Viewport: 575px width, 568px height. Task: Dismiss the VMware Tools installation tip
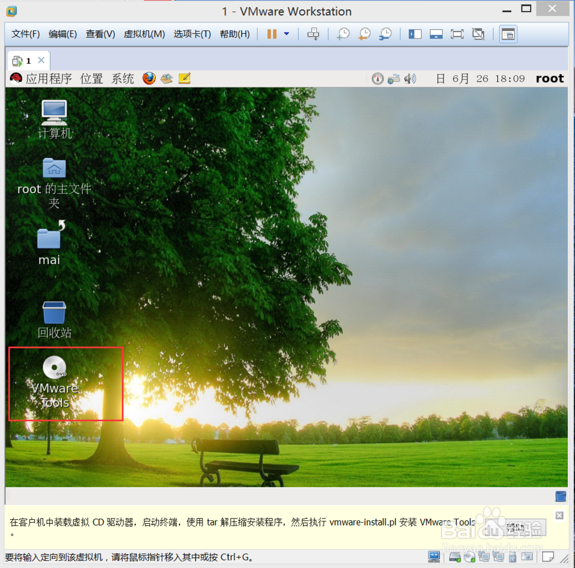559,516
